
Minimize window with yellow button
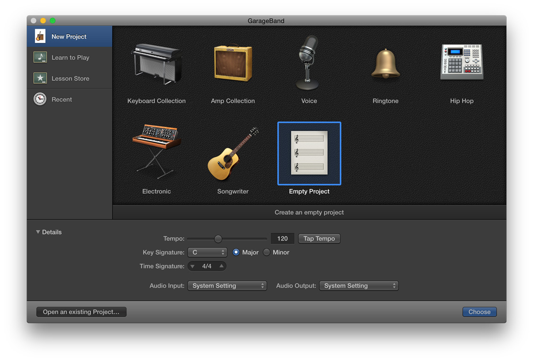43,20
